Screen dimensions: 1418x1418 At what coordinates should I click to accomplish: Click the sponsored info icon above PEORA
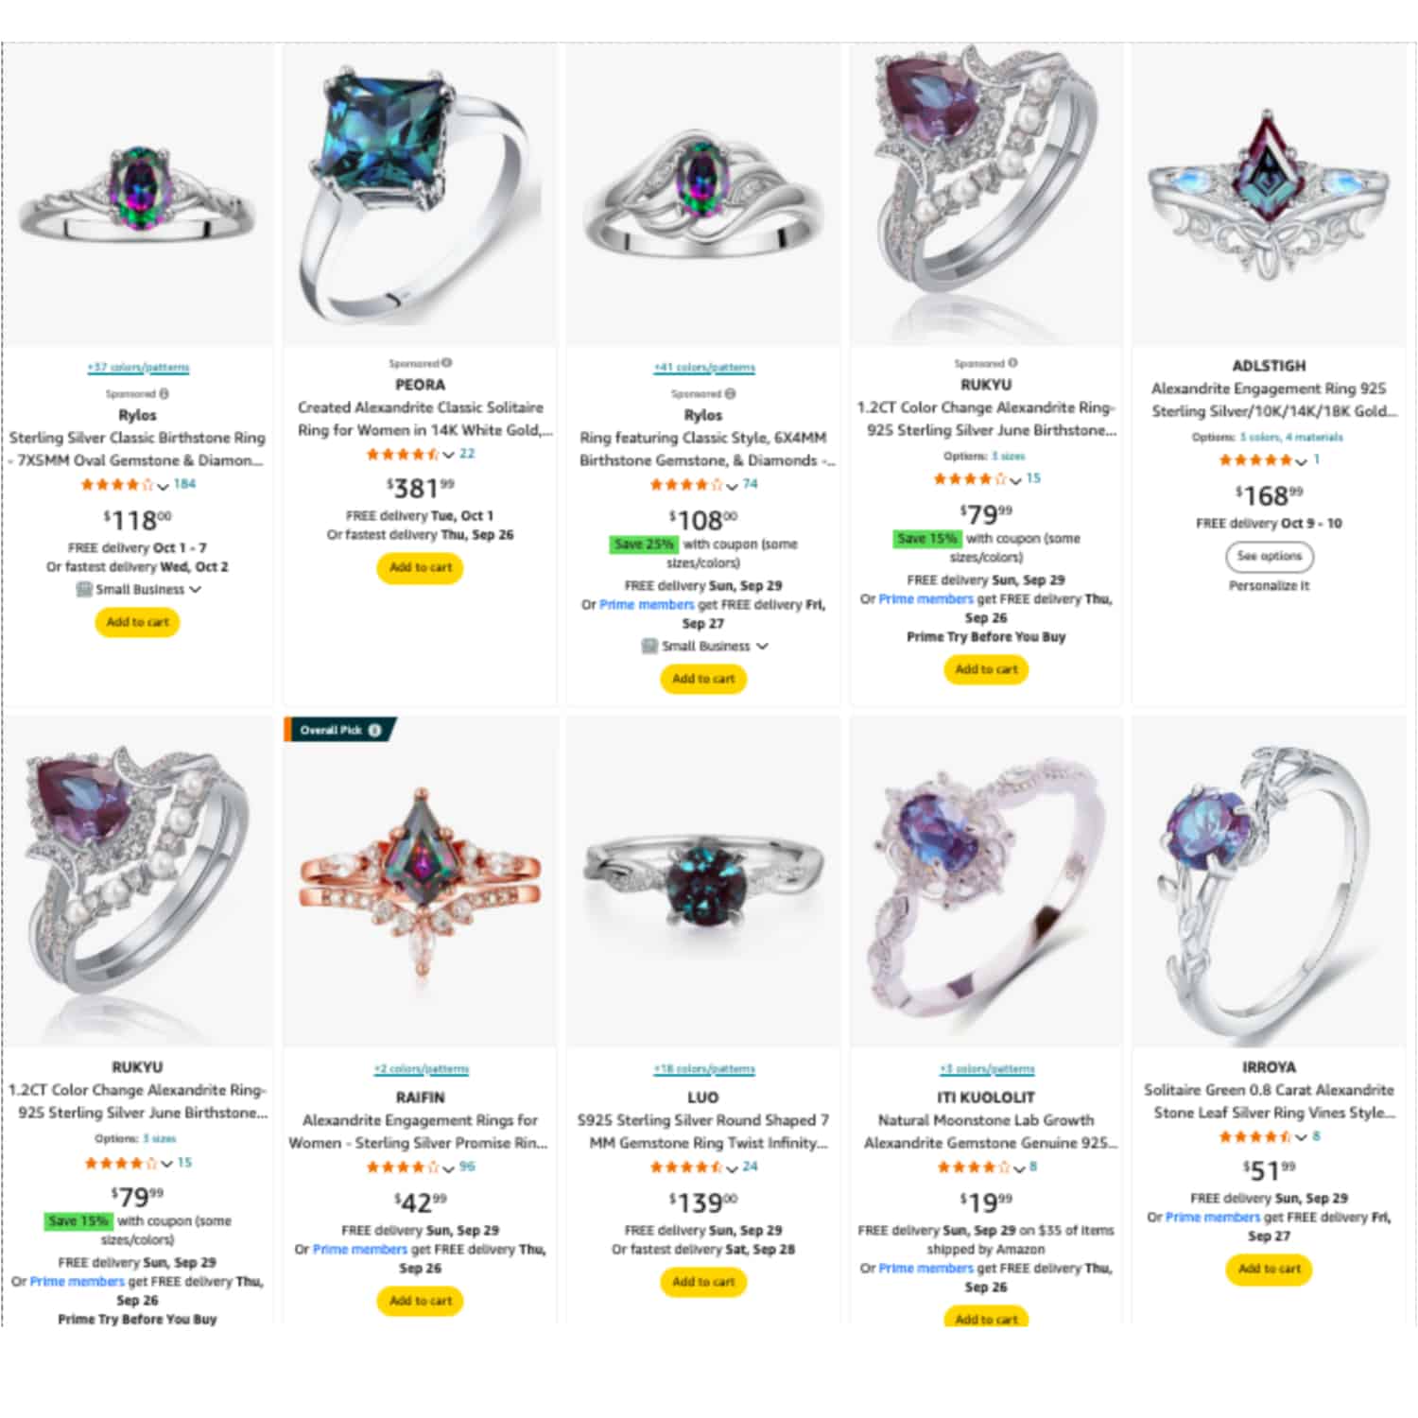point(447,363)
